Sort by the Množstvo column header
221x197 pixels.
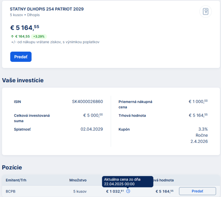click(x=78, y=180)
